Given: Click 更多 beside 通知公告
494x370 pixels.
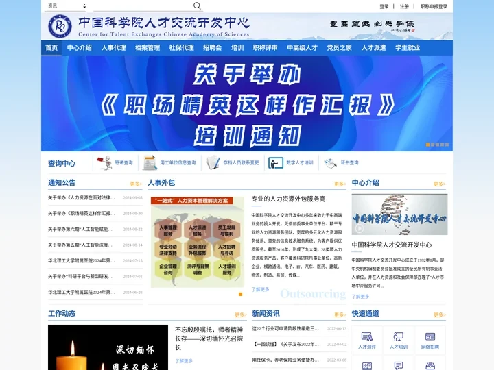Looking at the screenshot, I should (136, 184).
